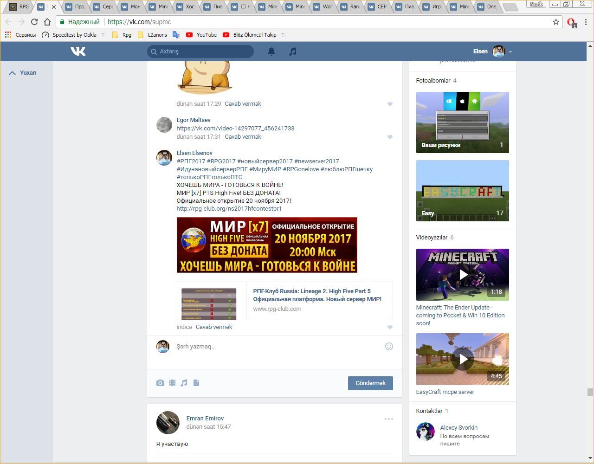Open the red extension icon in toolbar
594x464 pixels.
[571, 22]
